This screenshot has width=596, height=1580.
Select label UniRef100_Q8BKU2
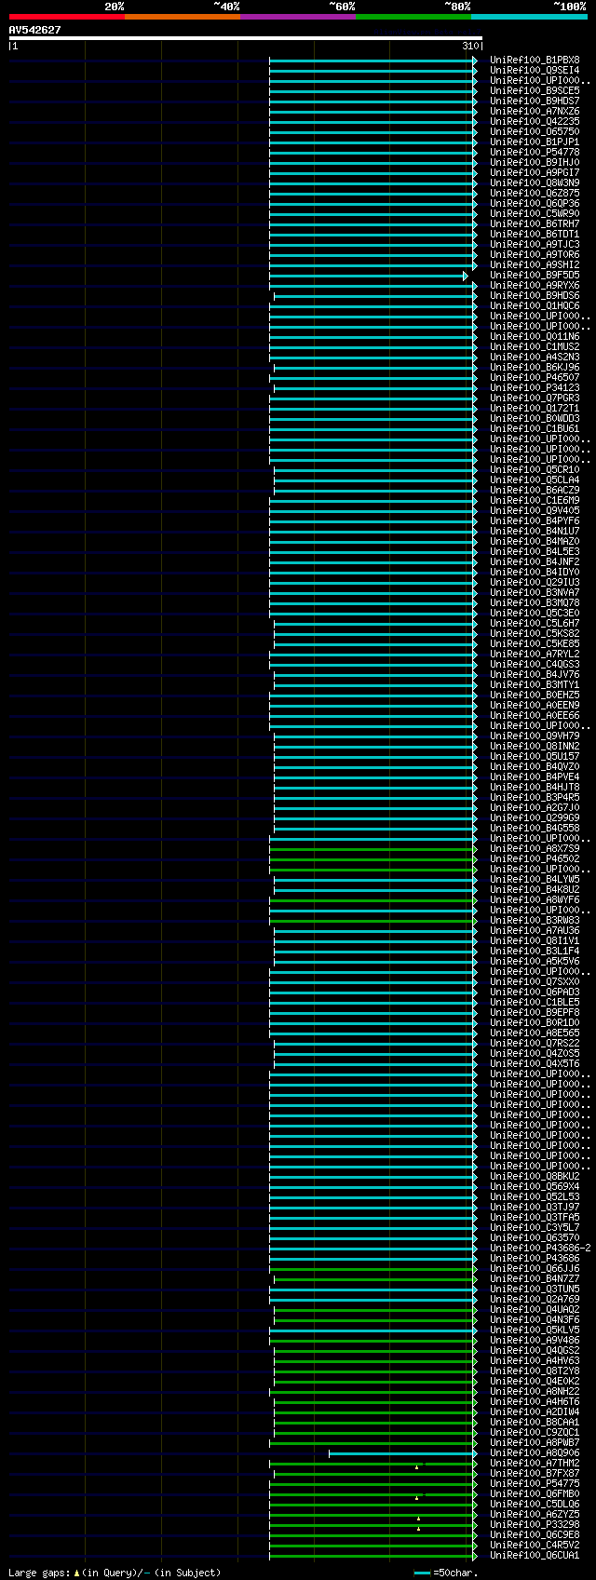535,1176
